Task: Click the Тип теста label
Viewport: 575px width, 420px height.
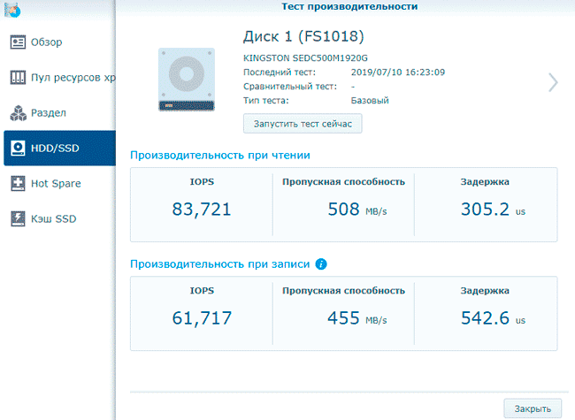Action: [266, 101]
